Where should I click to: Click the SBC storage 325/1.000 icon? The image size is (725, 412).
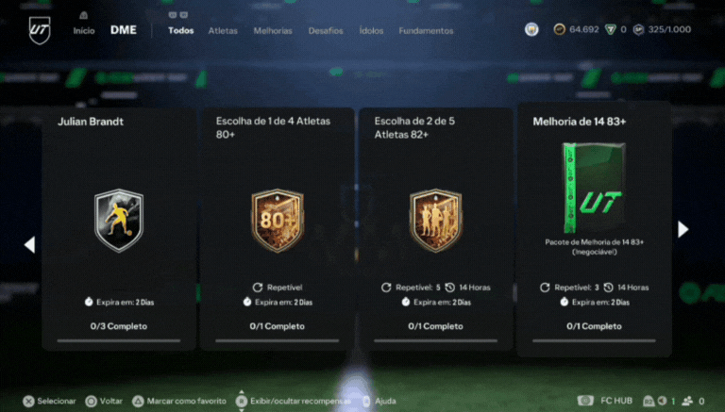tap(638, 29)
